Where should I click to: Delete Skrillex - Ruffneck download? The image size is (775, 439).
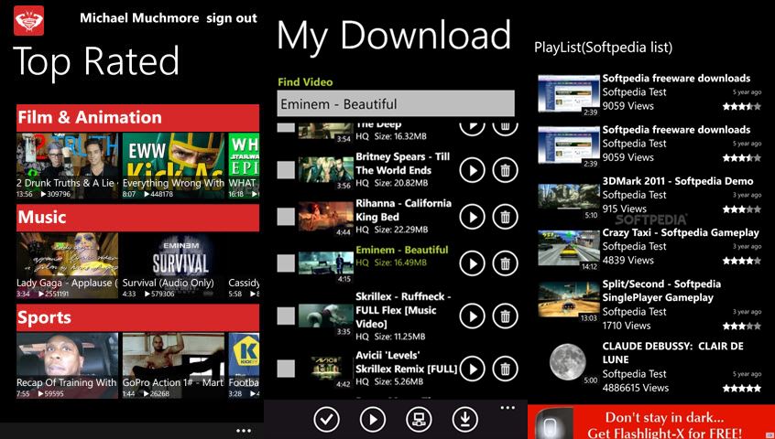tap(505, 316)
